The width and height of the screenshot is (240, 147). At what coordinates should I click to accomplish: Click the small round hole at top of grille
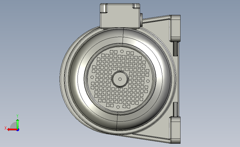122,51
